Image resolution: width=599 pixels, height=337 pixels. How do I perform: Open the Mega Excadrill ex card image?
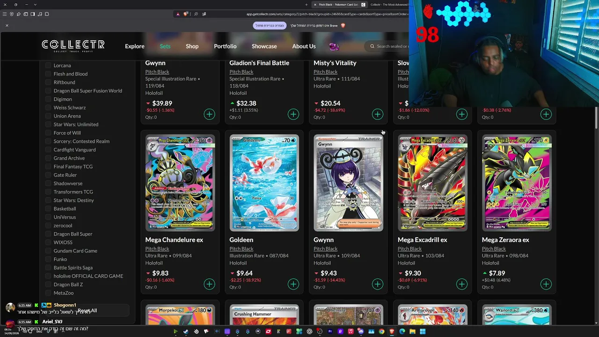click(x=433, y=183)
